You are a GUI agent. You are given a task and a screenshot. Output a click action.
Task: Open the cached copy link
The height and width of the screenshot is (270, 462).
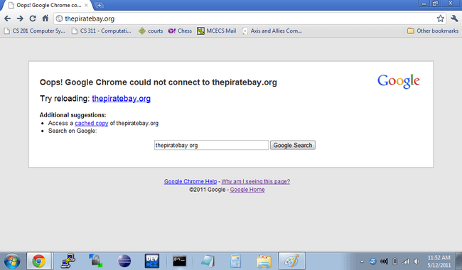(92, 123)
